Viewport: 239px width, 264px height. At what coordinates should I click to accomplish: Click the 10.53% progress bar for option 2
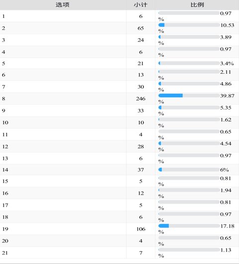click(x=189, y=25)
